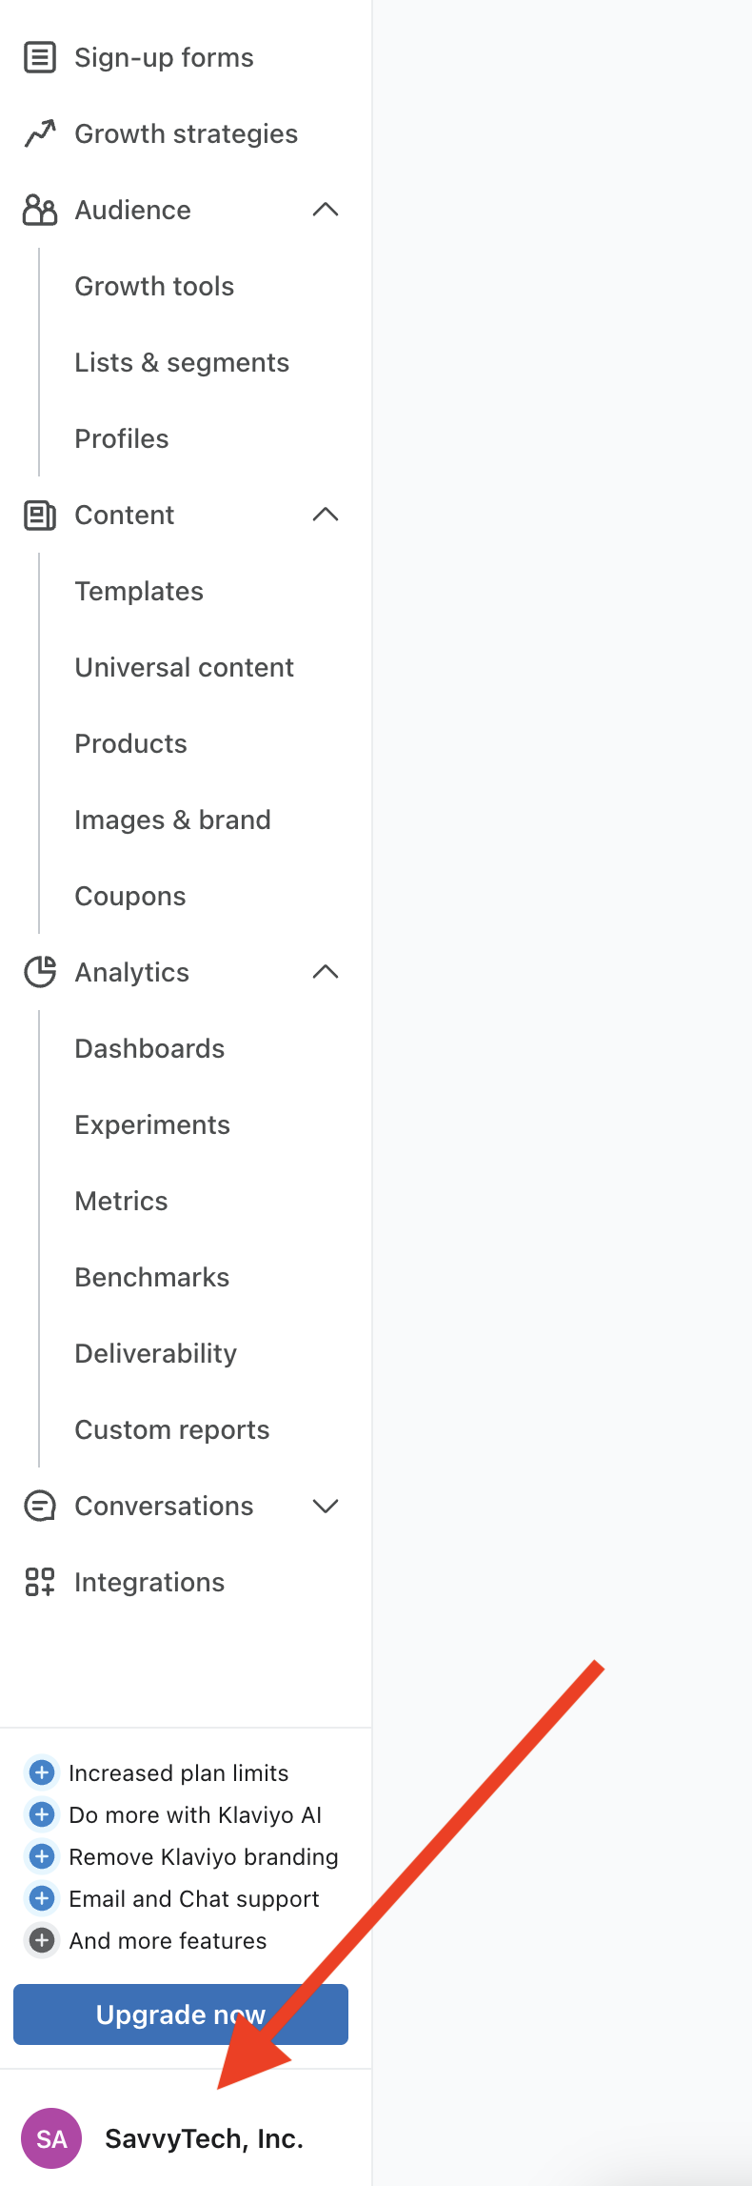Viewport: 752px width, 2186px height.
Task: Open SavvyTech, Inc. account menu
Action: [x=204, y=2138]
